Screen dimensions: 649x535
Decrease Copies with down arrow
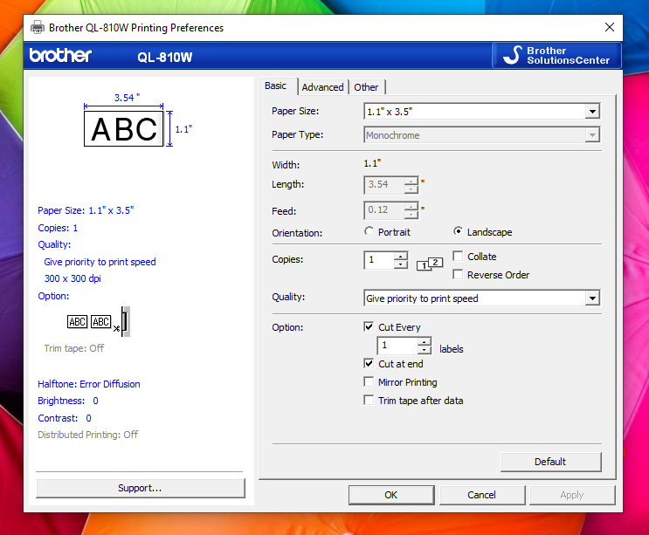(400, 264)
